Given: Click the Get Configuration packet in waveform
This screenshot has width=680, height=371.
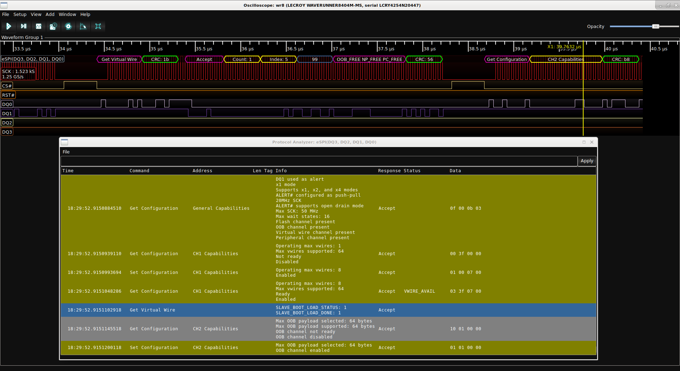Looking at the screenshot, I should click(x=507, y=59).
